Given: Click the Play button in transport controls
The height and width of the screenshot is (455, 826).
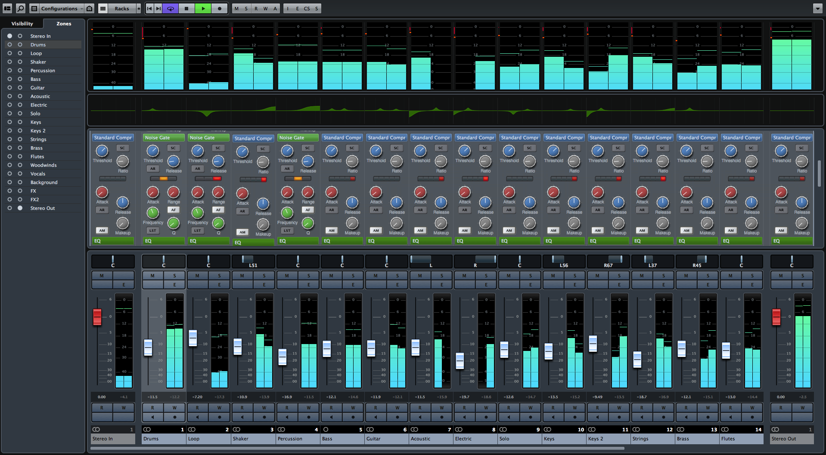Looking at the screenshot, I should pos(203,9).
